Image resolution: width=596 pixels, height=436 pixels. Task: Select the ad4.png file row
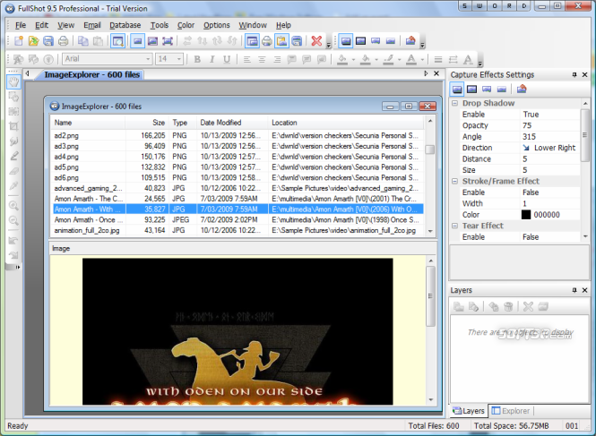[238, 157]
